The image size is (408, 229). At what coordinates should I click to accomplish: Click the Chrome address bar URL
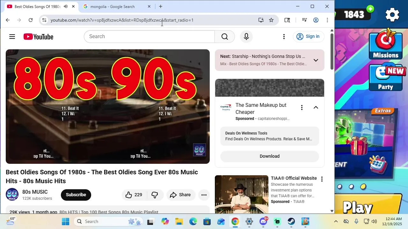[122, 20]
